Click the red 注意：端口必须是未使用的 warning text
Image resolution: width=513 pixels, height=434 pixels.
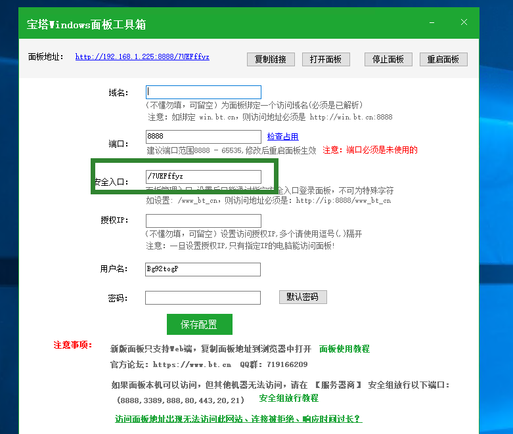click(x=370, y=150)
